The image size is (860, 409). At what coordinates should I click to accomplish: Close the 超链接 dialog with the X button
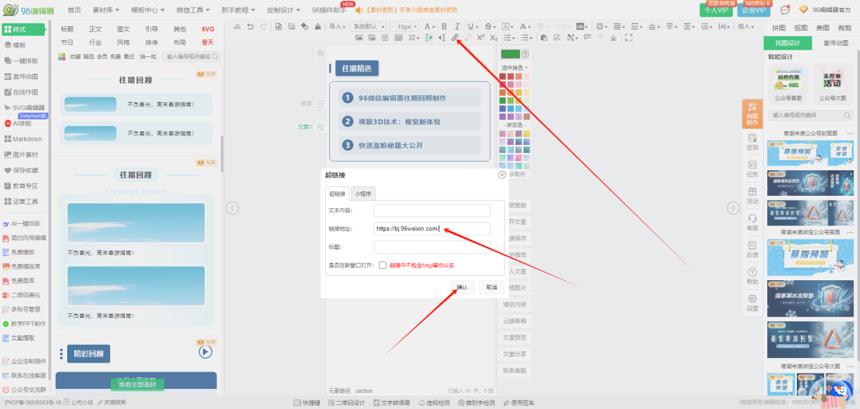tap(502, 175)
